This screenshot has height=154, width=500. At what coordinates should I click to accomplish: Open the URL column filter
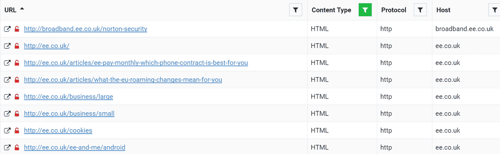pyautogui.click(x=295, y=10)
